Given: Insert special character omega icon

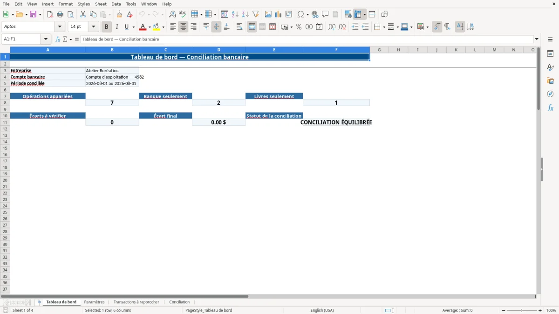Looking at the screenshot, I should (x=301, y=14).
